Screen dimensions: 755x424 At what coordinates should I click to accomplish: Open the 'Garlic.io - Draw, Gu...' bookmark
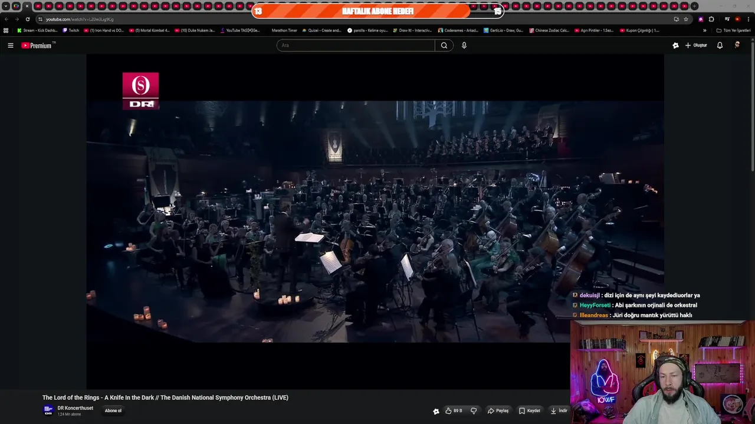pos(503,31)
